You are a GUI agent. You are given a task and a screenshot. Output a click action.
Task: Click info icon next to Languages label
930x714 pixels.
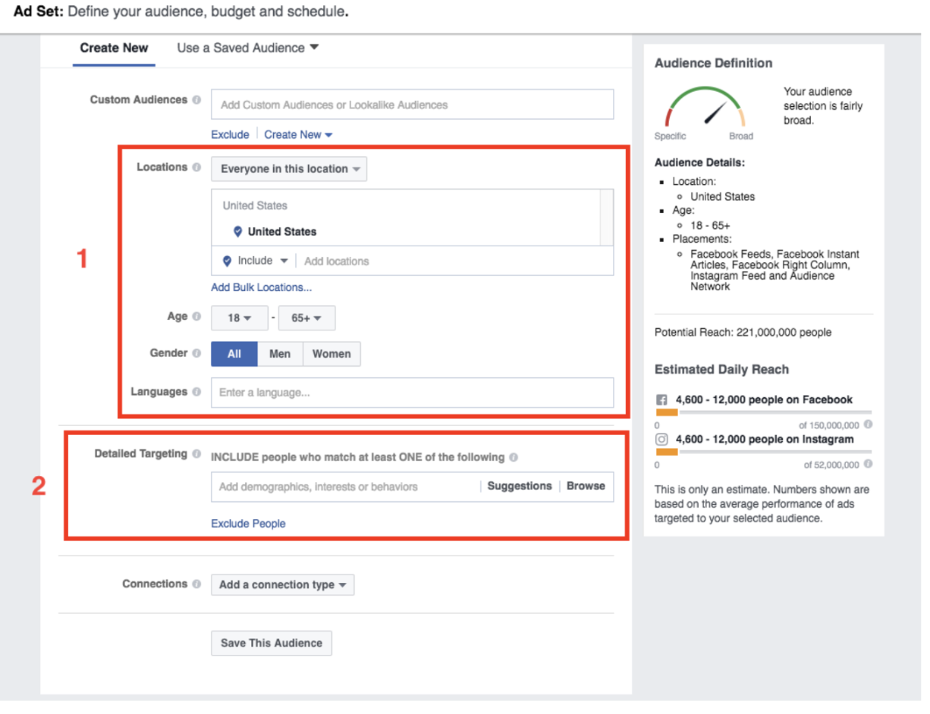point(196,392)
